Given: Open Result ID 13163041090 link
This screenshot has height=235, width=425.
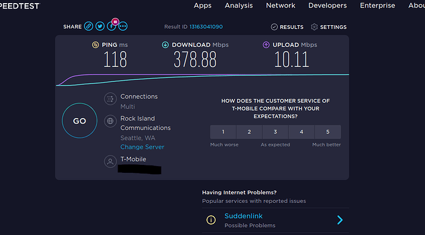Looking at the screenshot, I should click(x=206, y=26).
